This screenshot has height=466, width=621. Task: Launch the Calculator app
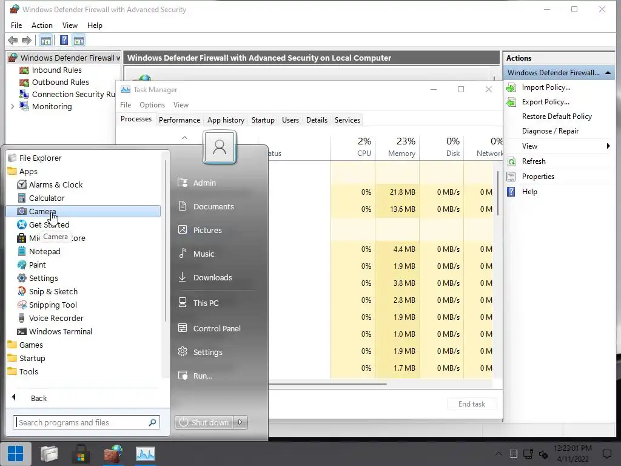pos(47,198)
